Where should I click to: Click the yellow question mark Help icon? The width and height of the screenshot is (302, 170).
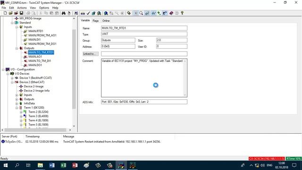point(182,13)
